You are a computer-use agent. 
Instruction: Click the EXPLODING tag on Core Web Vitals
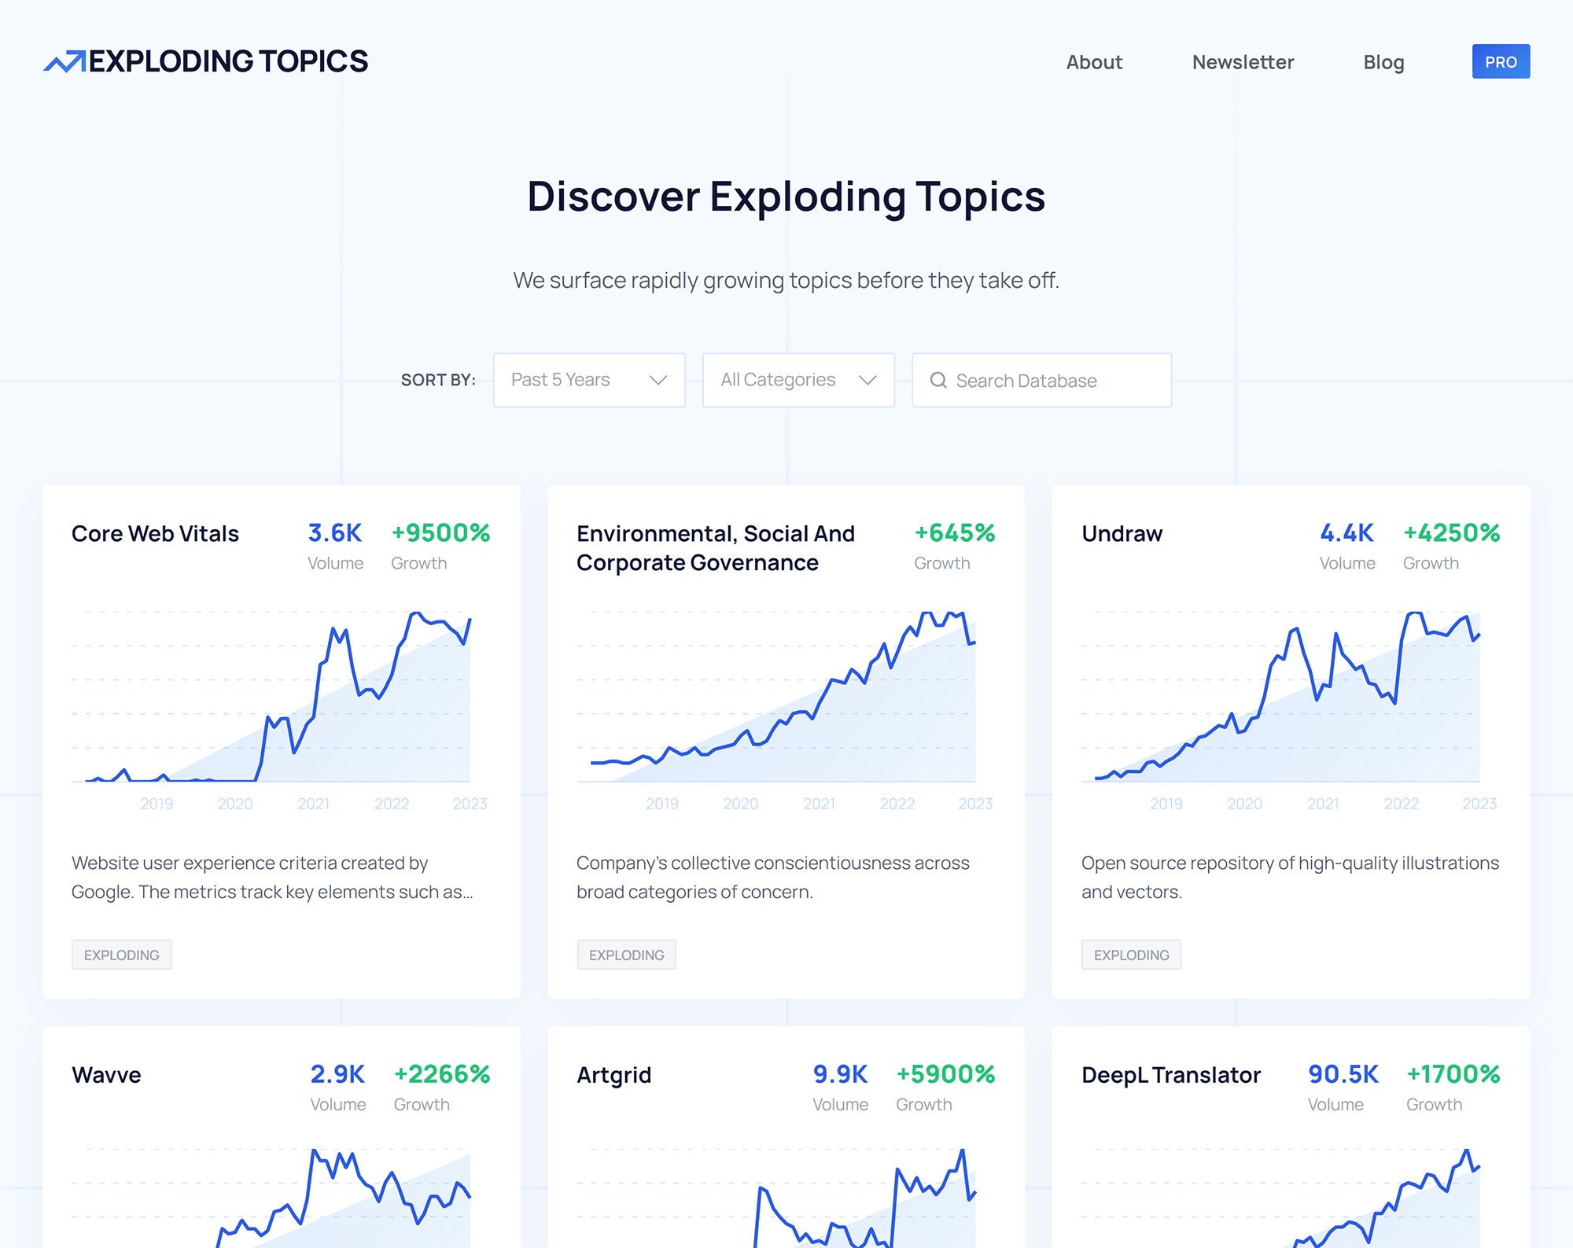(x=122, y=955)
